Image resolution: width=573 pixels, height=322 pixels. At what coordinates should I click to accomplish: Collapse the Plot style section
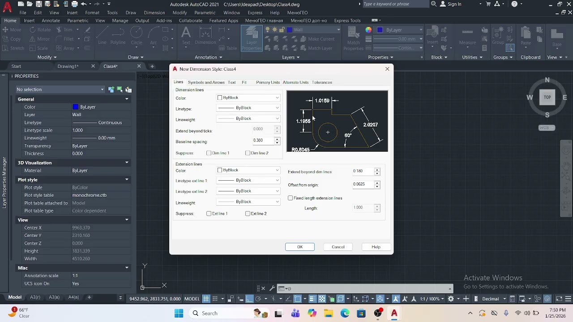pos(127,180)
